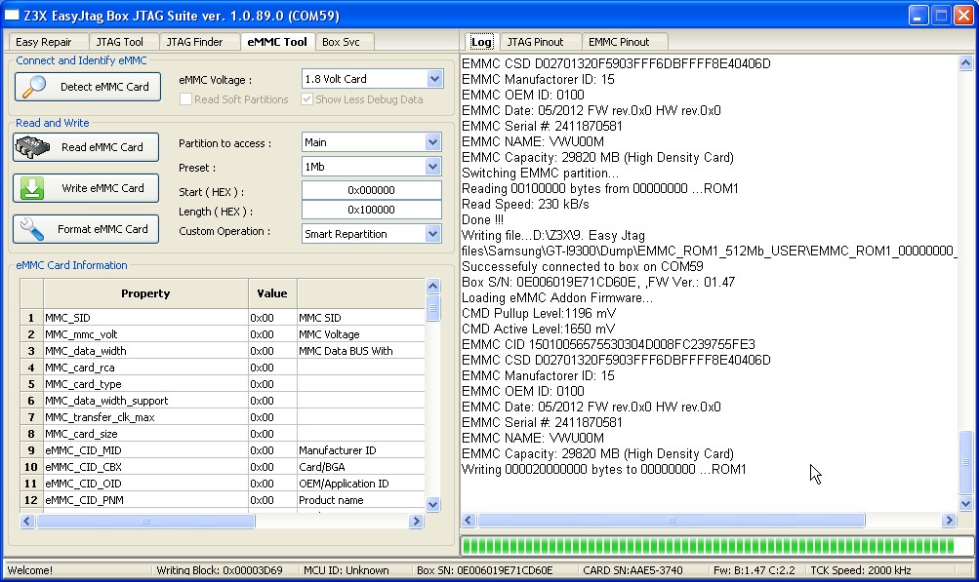
Task: Click the Read eMMC Card button label
Action: point(102,147)
